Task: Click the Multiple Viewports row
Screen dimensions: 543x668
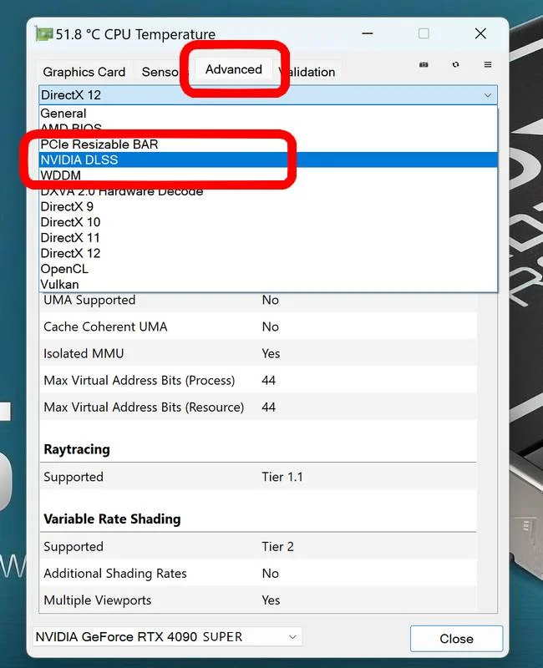Action: (x=258, y=600)
